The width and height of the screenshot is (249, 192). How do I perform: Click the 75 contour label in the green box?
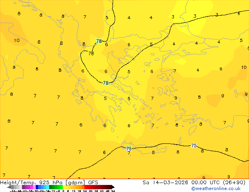tap(129, 149)
